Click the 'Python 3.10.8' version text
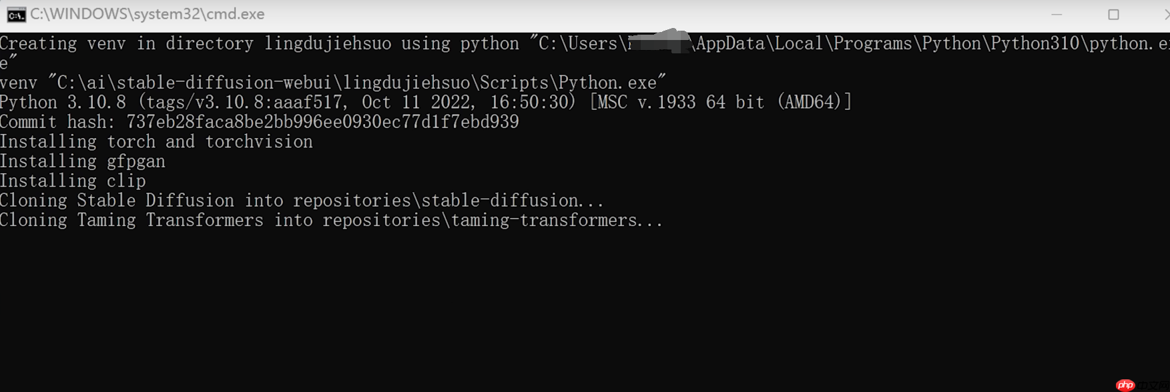Image resolution: width=1170 pixels, height=392 pixels. (63, 102)
